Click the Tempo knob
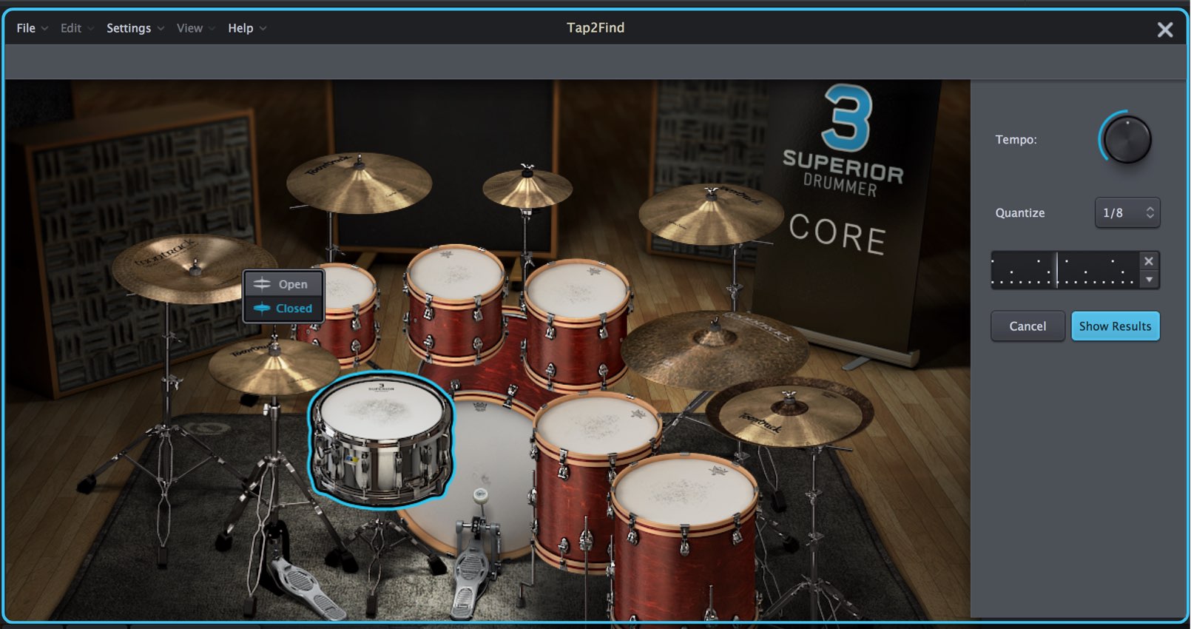This screenshot has width=1191, height=629. pos(1127,139)
